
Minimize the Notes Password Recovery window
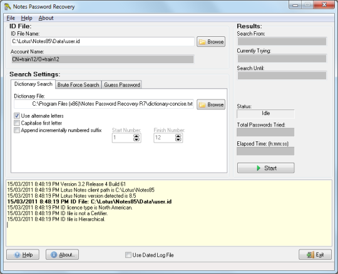(x=295, y=5)
